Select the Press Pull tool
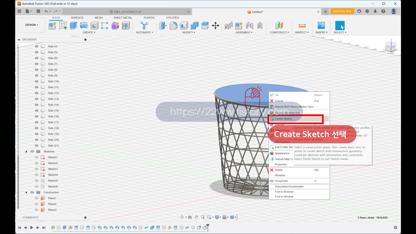 pos(163,25)
